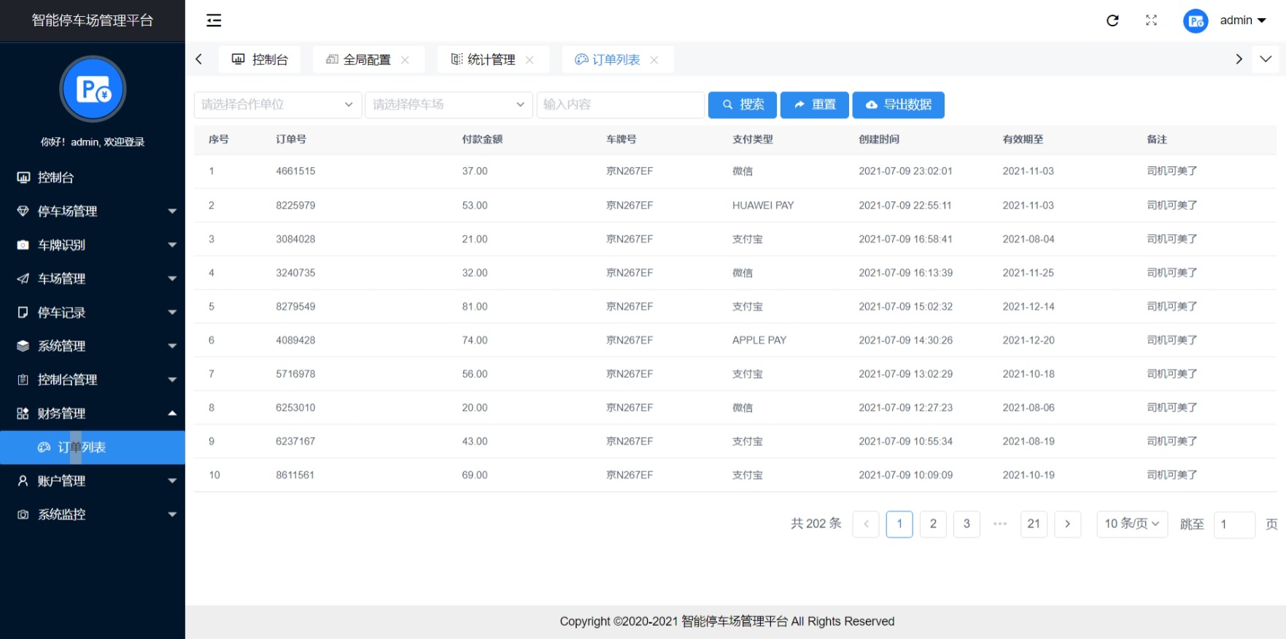1286x639 pixels.
Task: Select order number 4661515
Action: coord(295,171)
